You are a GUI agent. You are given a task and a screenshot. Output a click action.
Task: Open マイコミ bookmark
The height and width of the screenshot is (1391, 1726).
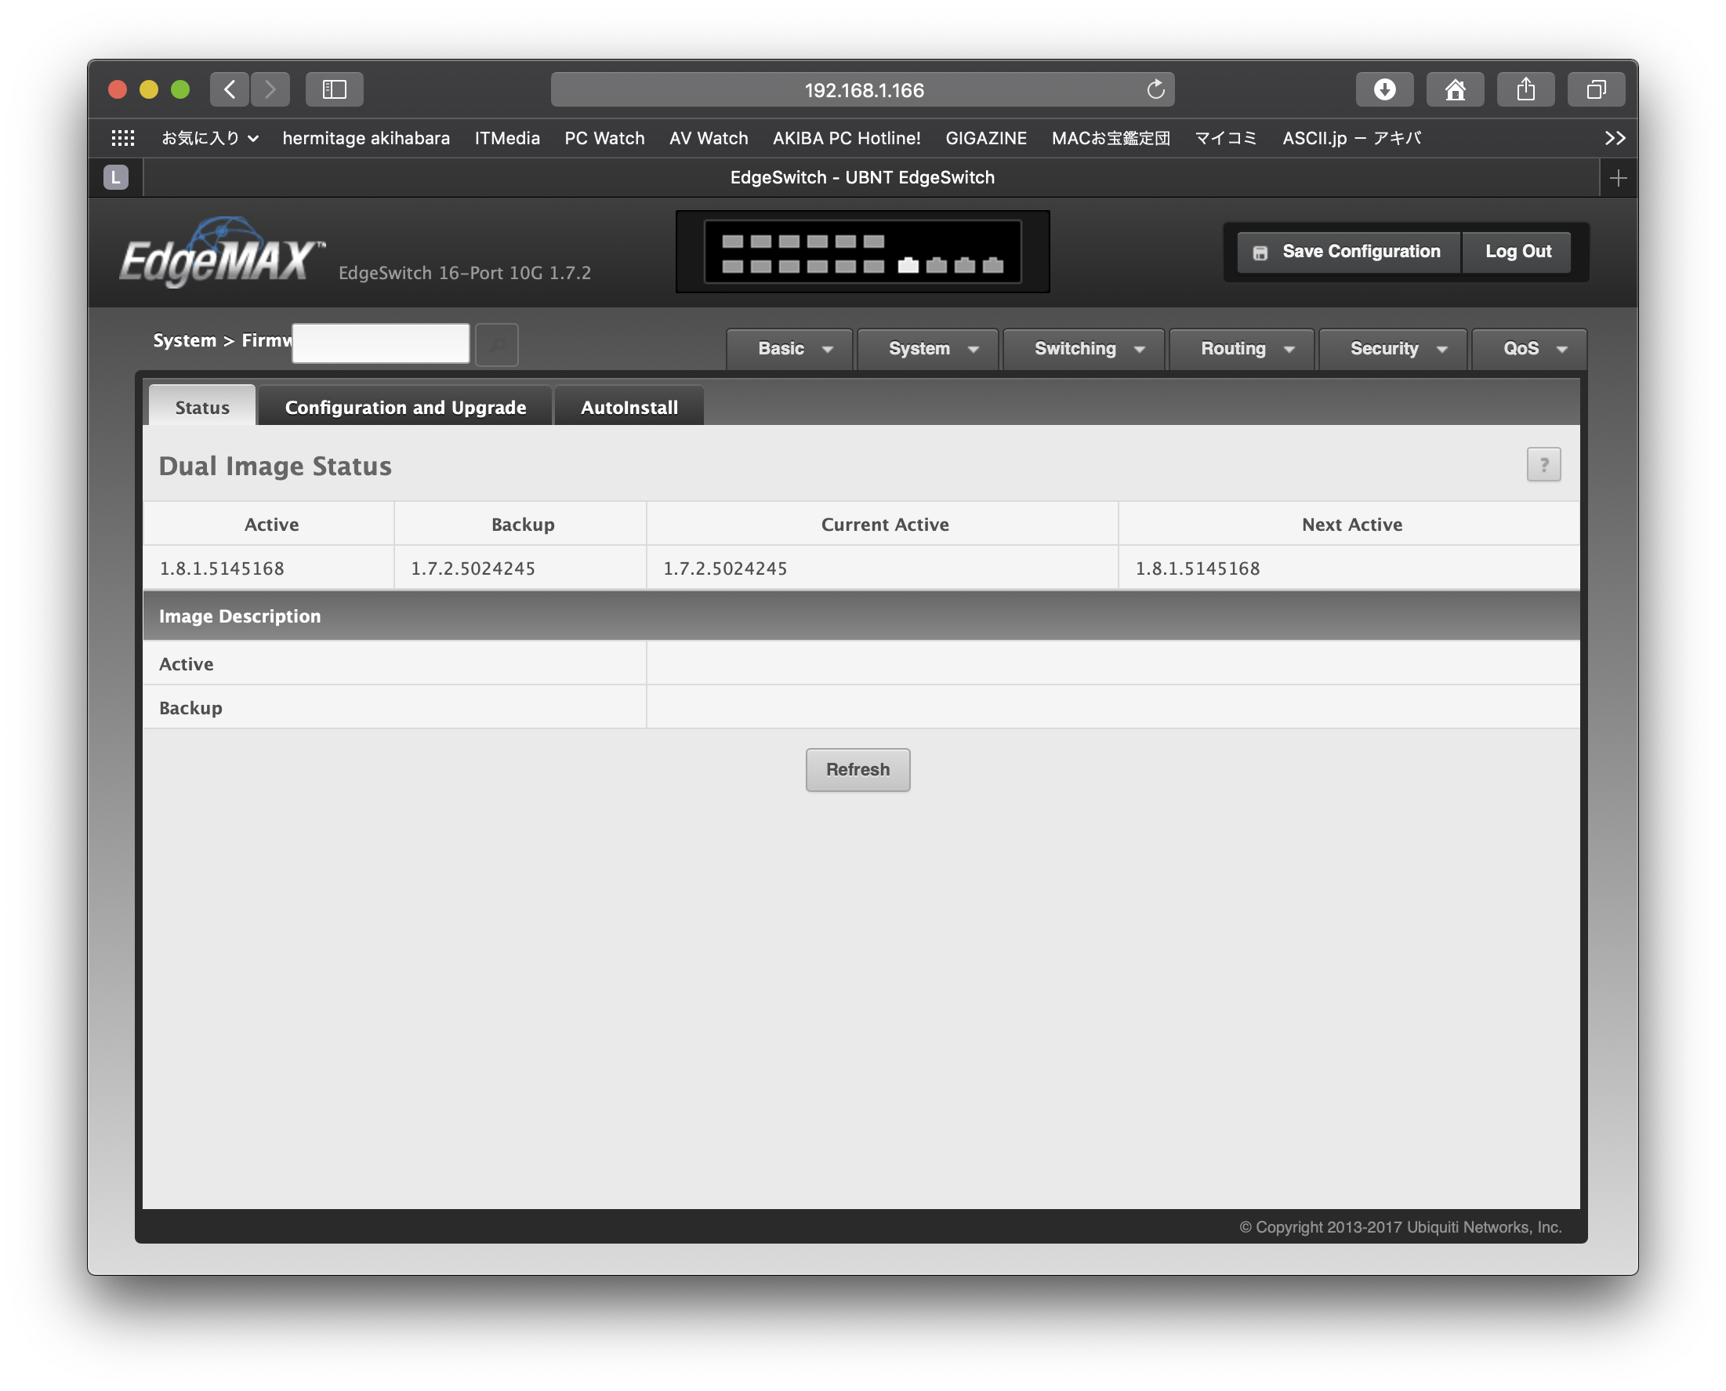(x=1224, y=138)
